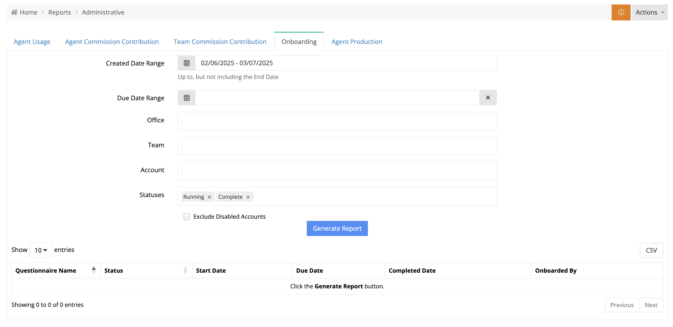
Task: Click the Home icon in breadcrumb
Action: [x=14, y=12]
